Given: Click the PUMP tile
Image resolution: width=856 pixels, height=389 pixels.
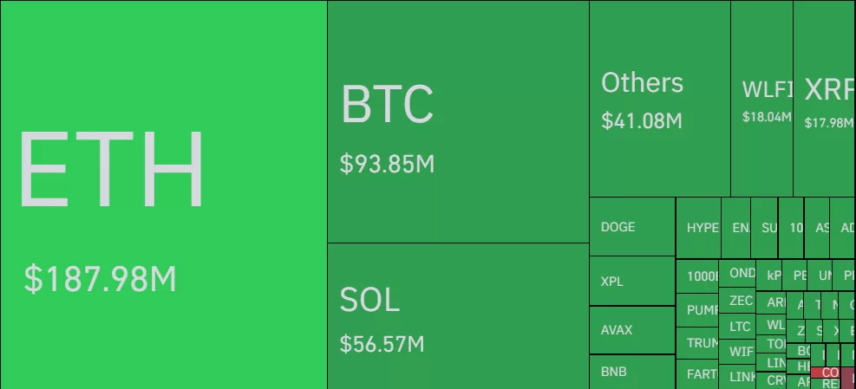Looking at the screenshot, I should point(697,310).
